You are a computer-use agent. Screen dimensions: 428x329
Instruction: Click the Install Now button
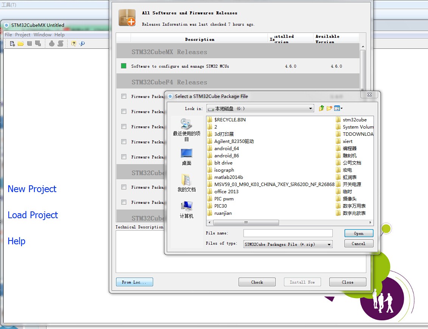tap(302, 282)
